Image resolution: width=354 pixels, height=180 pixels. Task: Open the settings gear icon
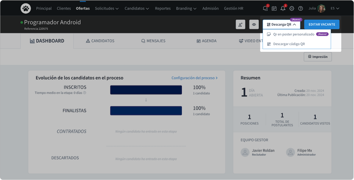click(x=292, y=8)
